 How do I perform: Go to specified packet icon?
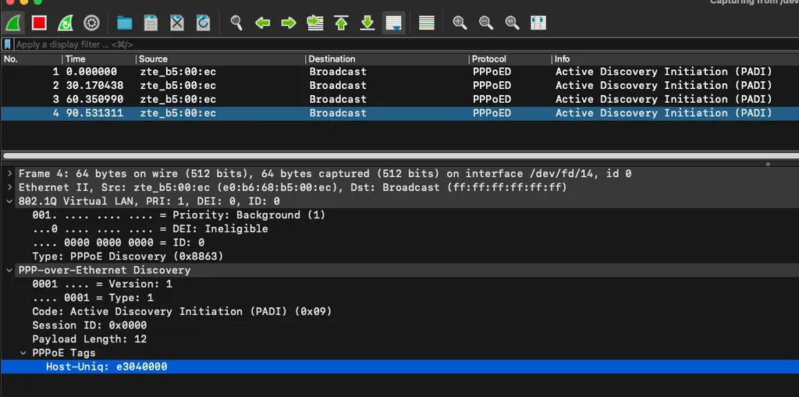coord(315,23)
